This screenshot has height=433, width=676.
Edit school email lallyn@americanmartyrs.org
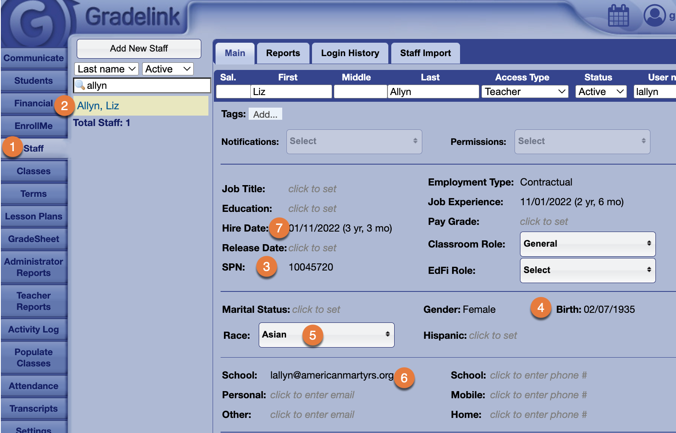332,375
